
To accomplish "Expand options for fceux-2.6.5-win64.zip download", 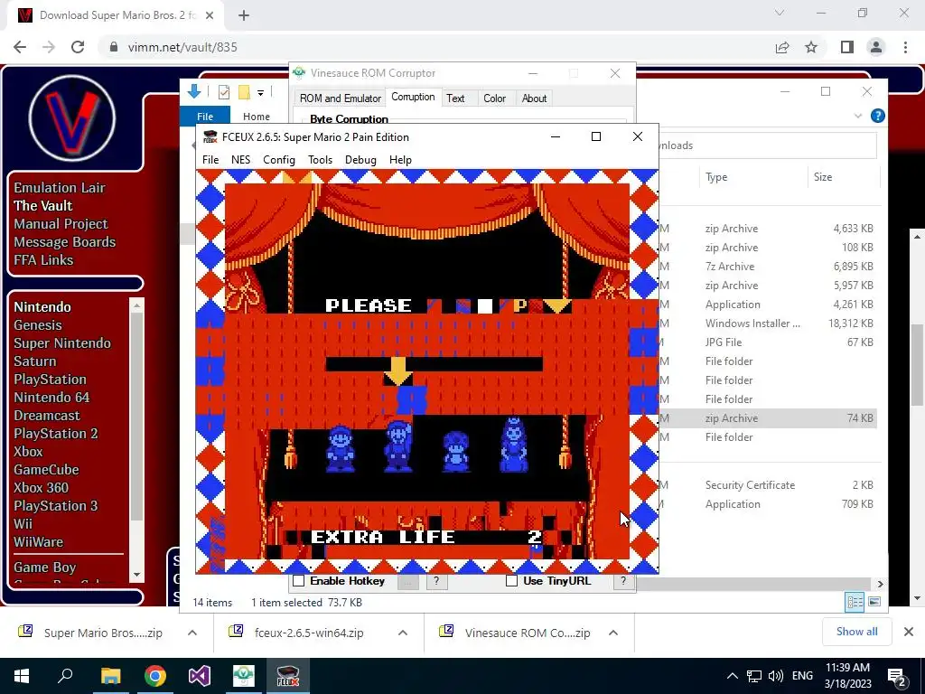I will (x=403, y=633).
